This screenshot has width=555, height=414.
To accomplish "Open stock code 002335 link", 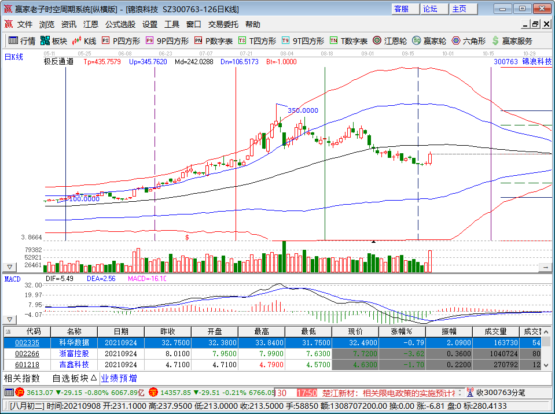I will pyautogui.click(x=27, y=343).
